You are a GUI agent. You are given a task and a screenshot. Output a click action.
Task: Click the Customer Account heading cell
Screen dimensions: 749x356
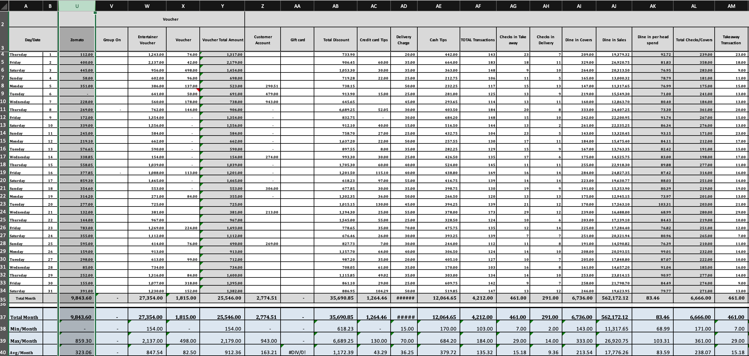(x=263, y=40)
